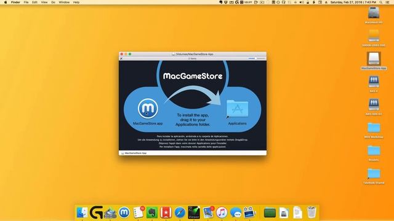Open Messages from the Dock
Viewport: 394px width, 221px height.
point(236,212)
